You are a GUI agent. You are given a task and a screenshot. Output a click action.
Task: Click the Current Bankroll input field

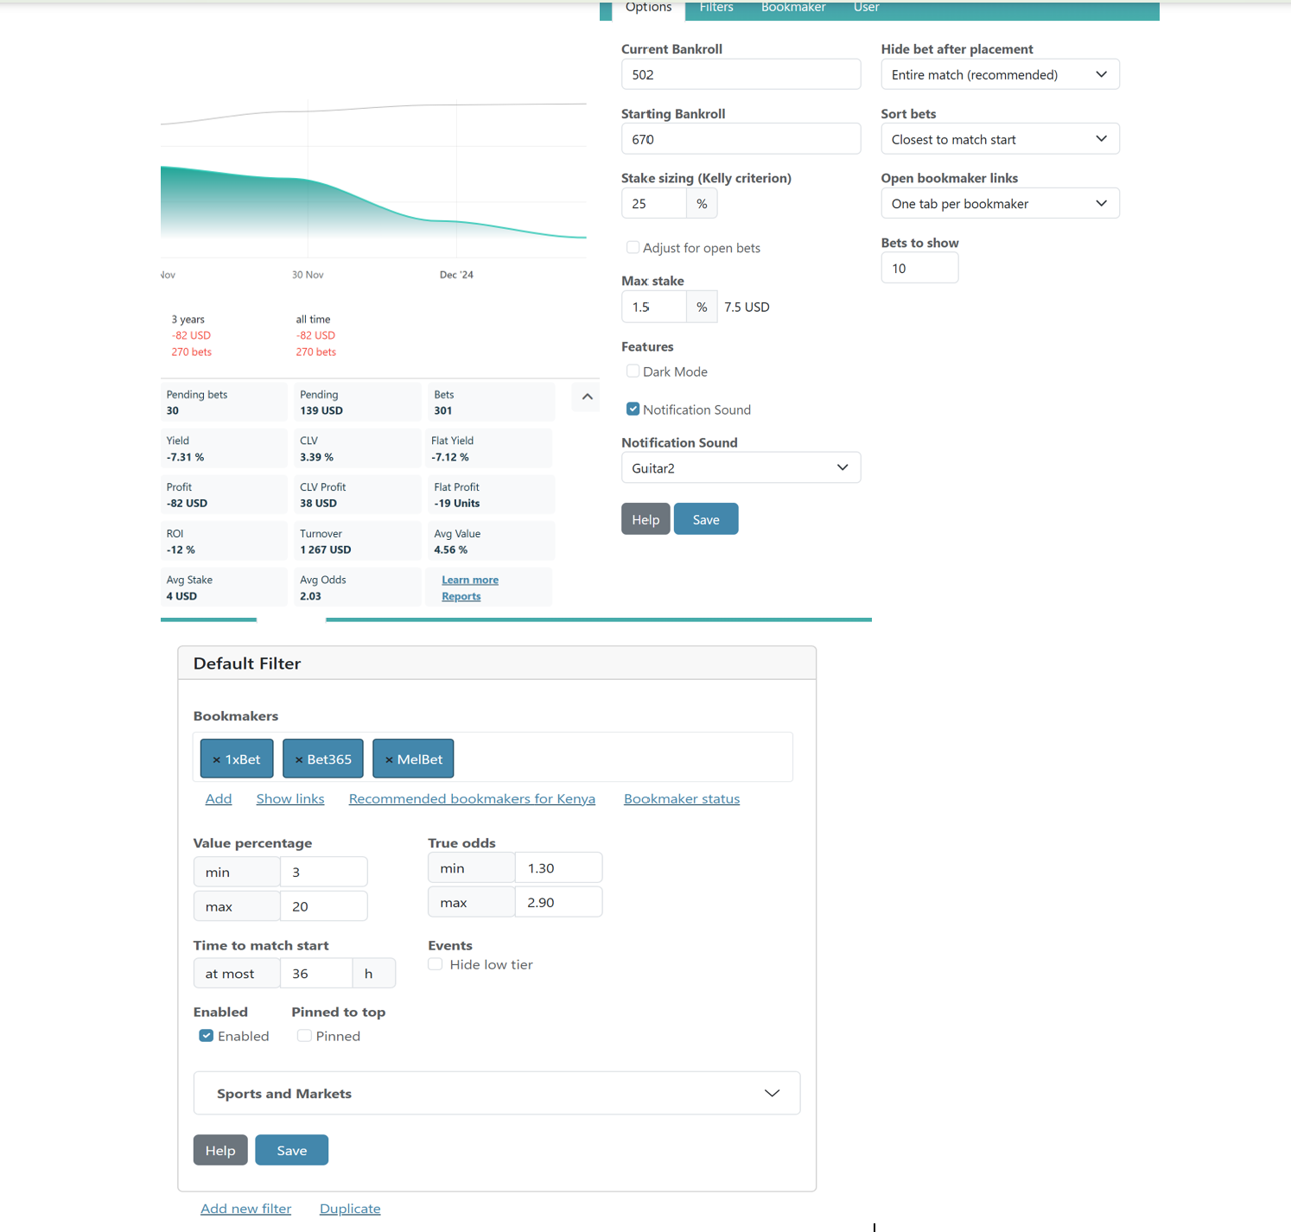[x=740, y=75]
